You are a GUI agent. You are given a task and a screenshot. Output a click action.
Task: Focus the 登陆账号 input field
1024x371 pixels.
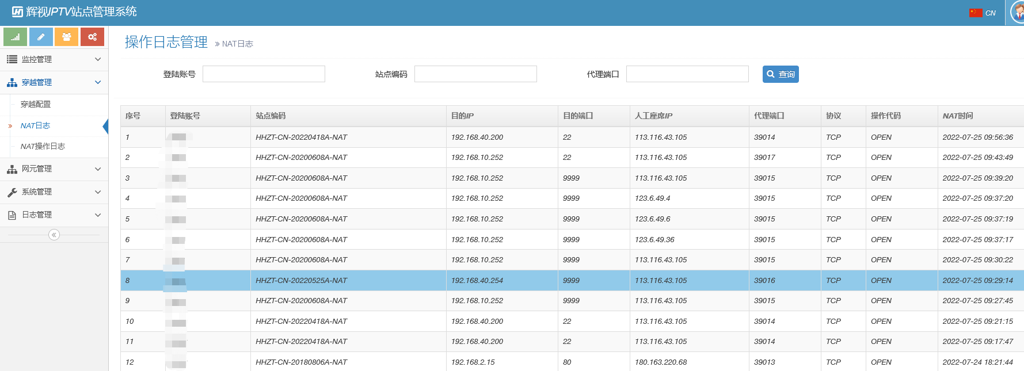point(264,74)
